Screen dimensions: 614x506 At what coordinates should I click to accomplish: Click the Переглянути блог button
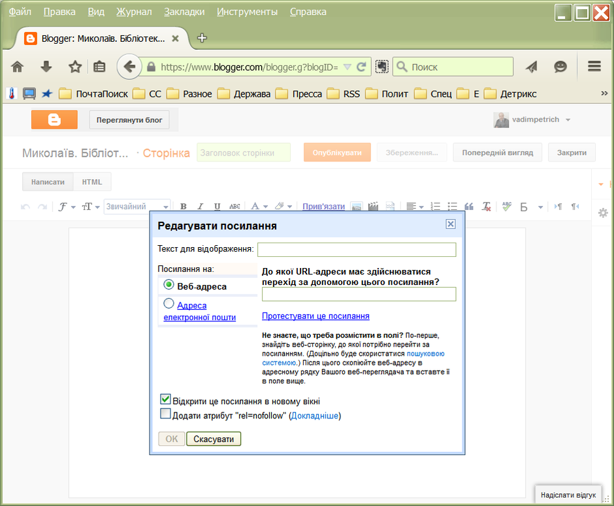[x=129, y=120]
